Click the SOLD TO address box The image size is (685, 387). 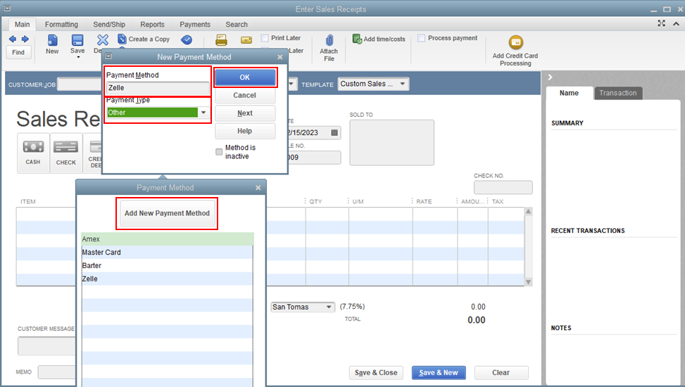(x=392, y=142)
